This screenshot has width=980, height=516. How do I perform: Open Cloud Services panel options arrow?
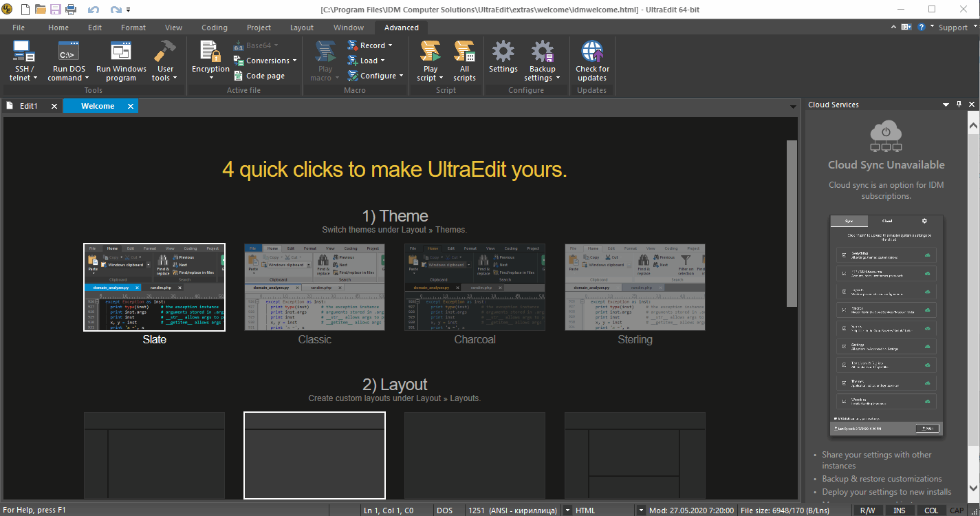pos(946,105)
